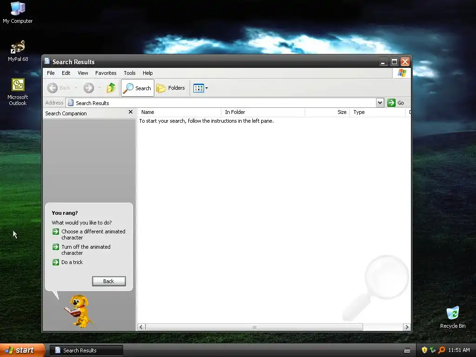Click the Back button in Search Companion

[x=109, y=281]
